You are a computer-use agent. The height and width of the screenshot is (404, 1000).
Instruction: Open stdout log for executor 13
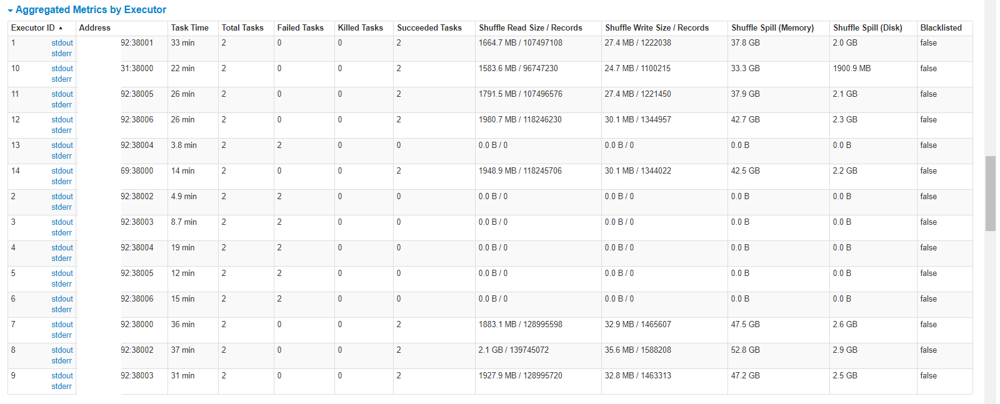pyautogui.click(x=62, y=145)
